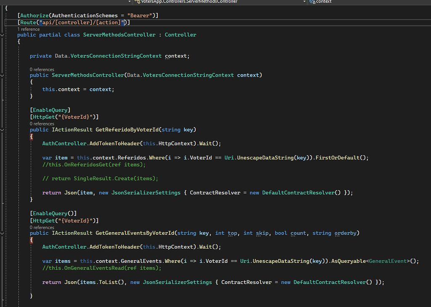Click the base class name Controller
This screenshot has width=431, height=307.
coord(181,35)
